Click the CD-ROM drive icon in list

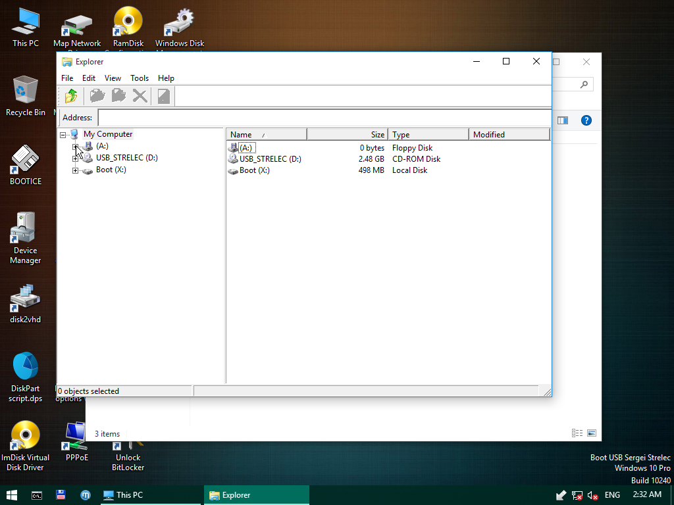pos(233,159)
